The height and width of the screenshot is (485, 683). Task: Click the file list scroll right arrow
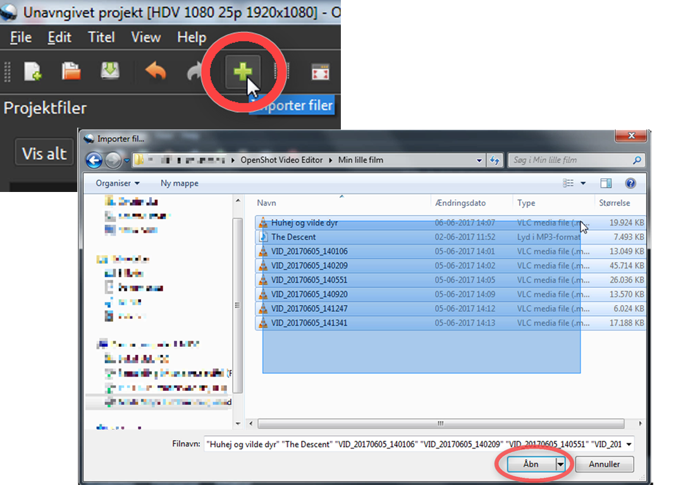pyautogui.click(x=640, y=424)
